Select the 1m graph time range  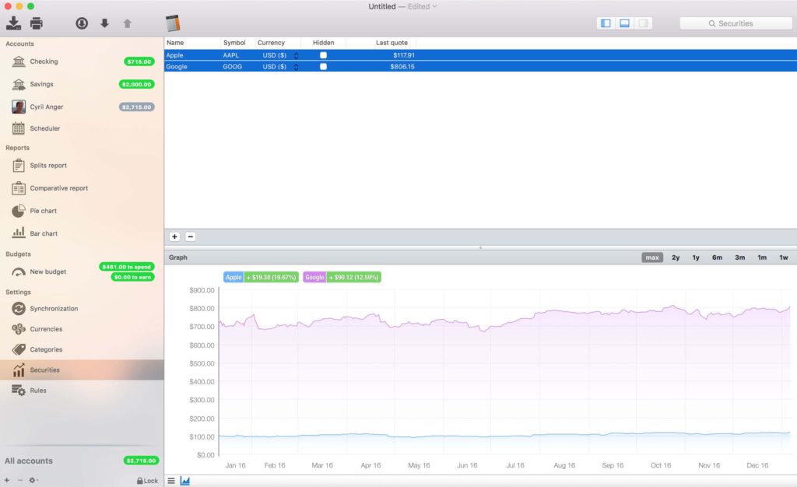761,257
